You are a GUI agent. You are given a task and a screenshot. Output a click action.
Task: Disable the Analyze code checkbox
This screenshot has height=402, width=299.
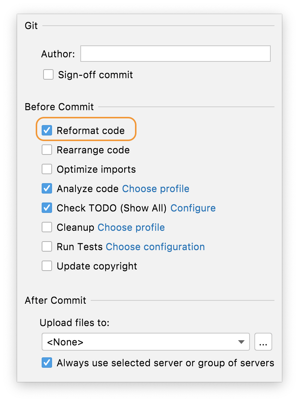tap(47, 189)
